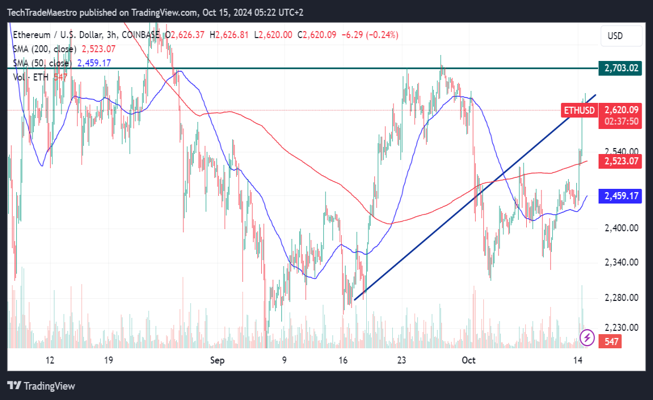The image size is (653, 400).
Task: Select the SMA 200 price label 2,523.07
Action: click(621, 162)
